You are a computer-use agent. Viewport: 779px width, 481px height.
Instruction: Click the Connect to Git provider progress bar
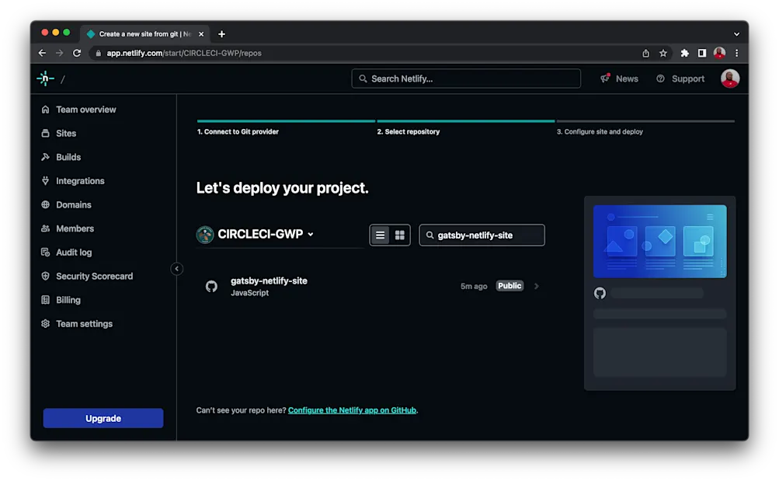285,121
